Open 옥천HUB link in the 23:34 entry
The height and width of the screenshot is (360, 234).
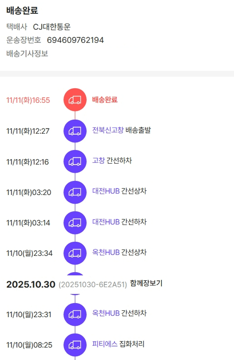click(106, 252)
